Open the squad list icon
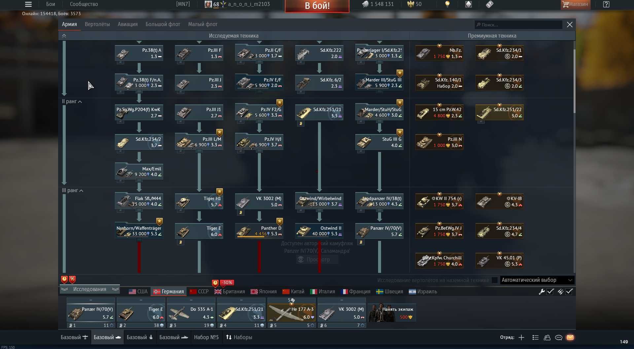Screen dimensions: 634x349 (x=536, y=337)
